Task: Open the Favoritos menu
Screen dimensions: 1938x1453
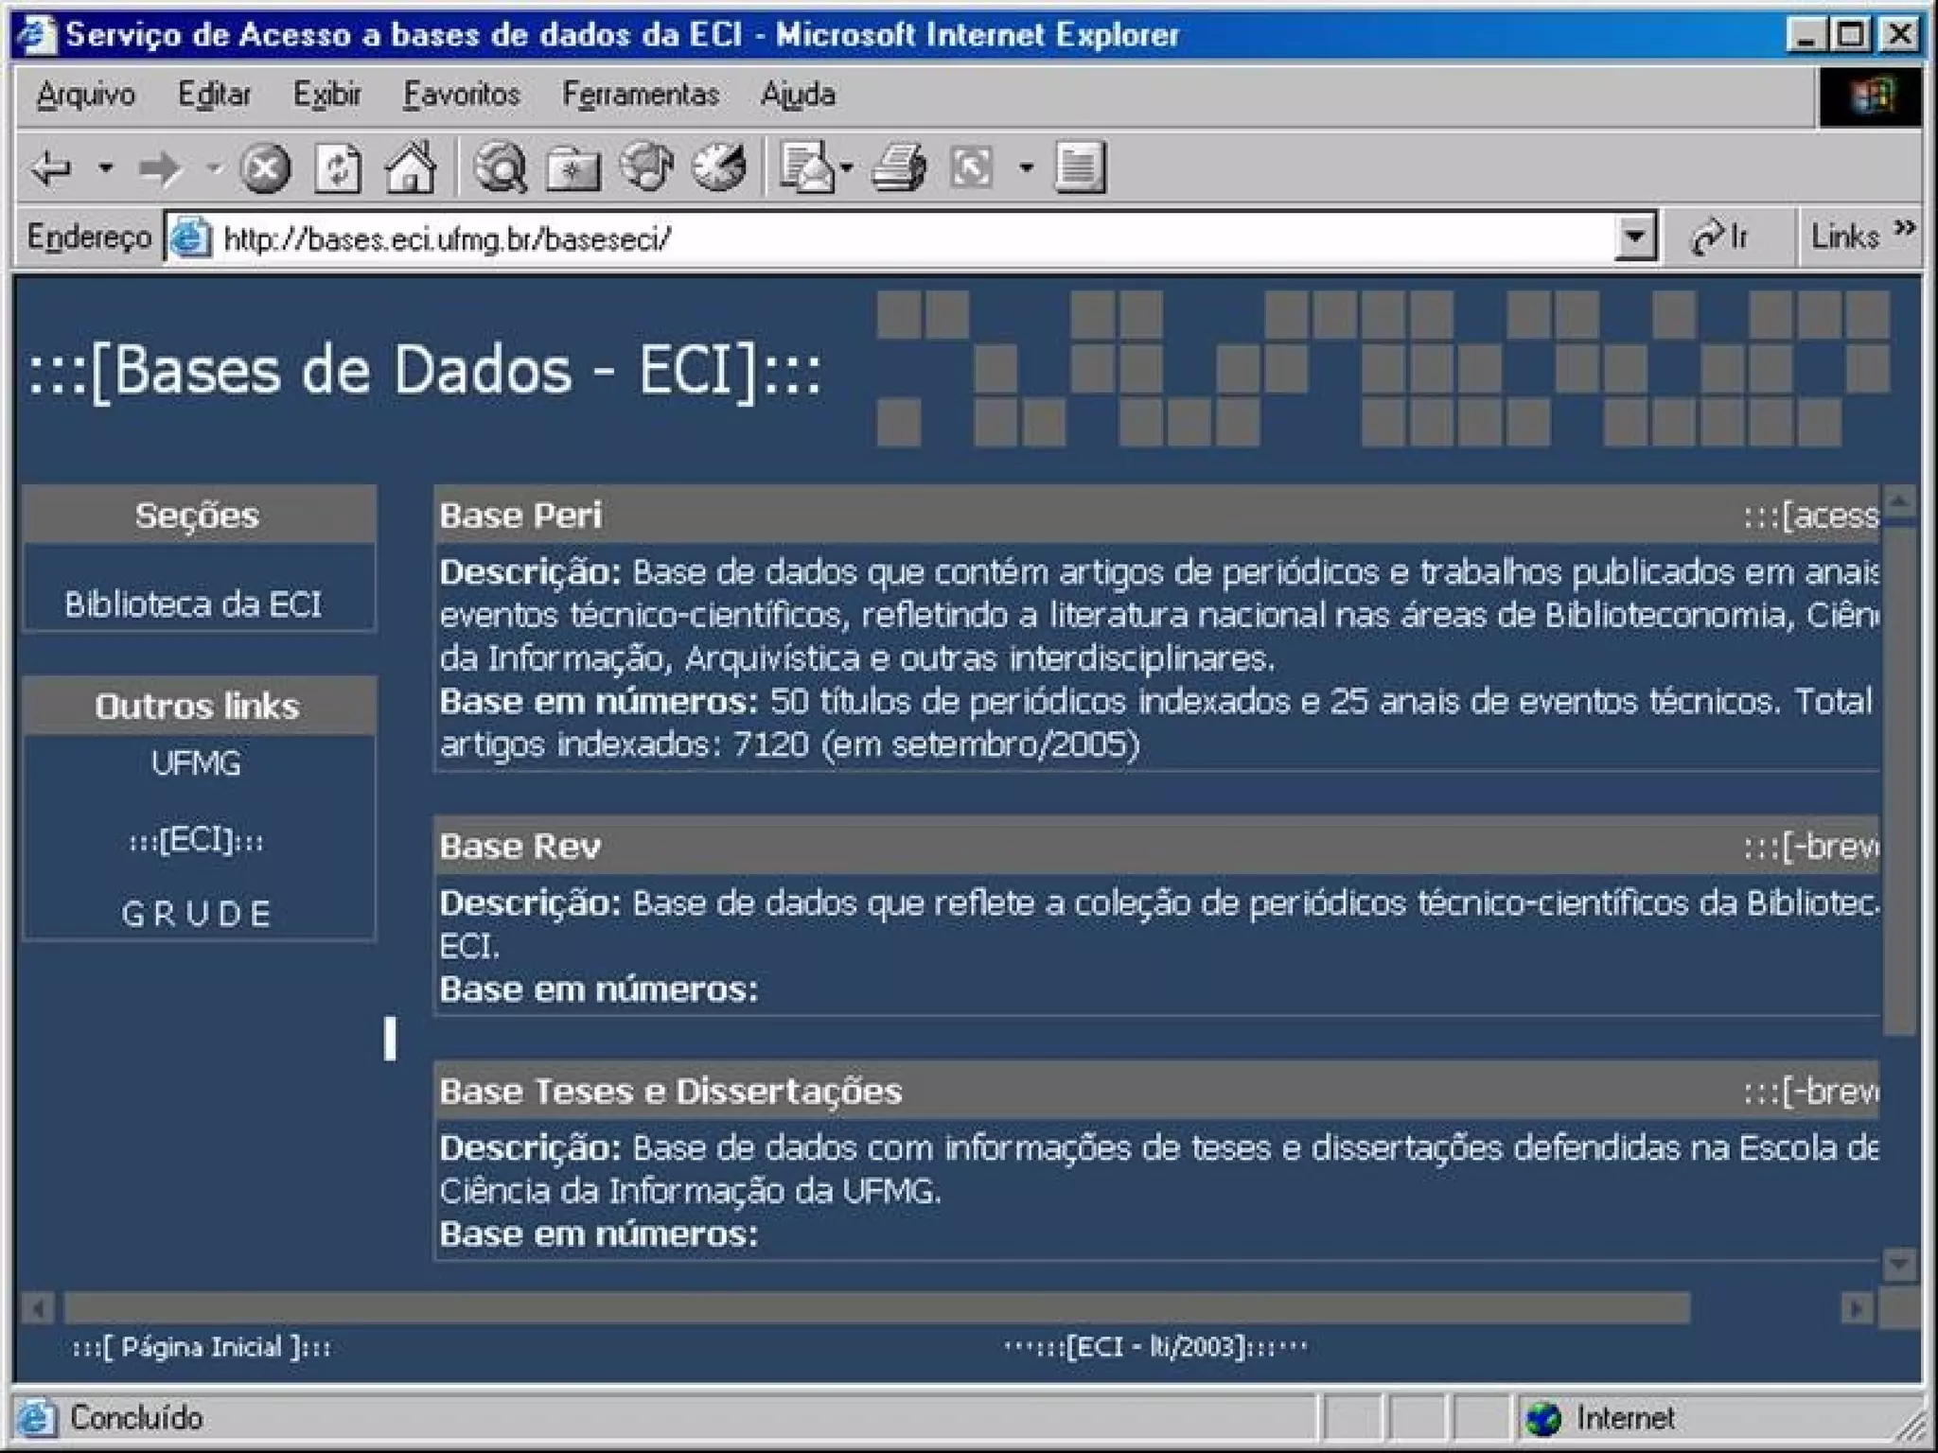Action: (461, 95)
